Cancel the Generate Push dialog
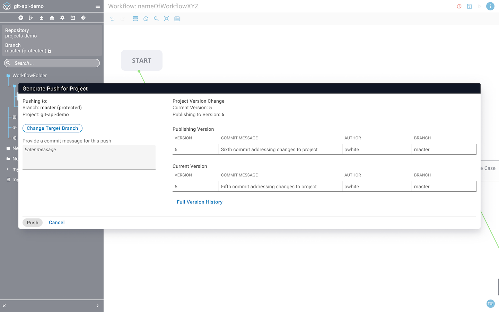 click(56, 223)
